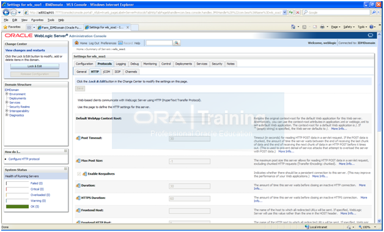Expand the Diagnostics tree node
Screen dimensions: 384x232
[x=7, y=115]
